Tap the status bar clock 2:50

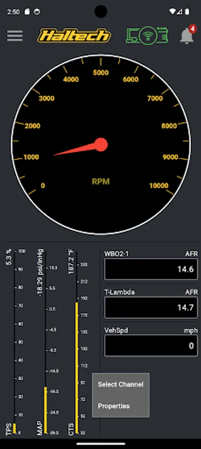tap(13, 12)
